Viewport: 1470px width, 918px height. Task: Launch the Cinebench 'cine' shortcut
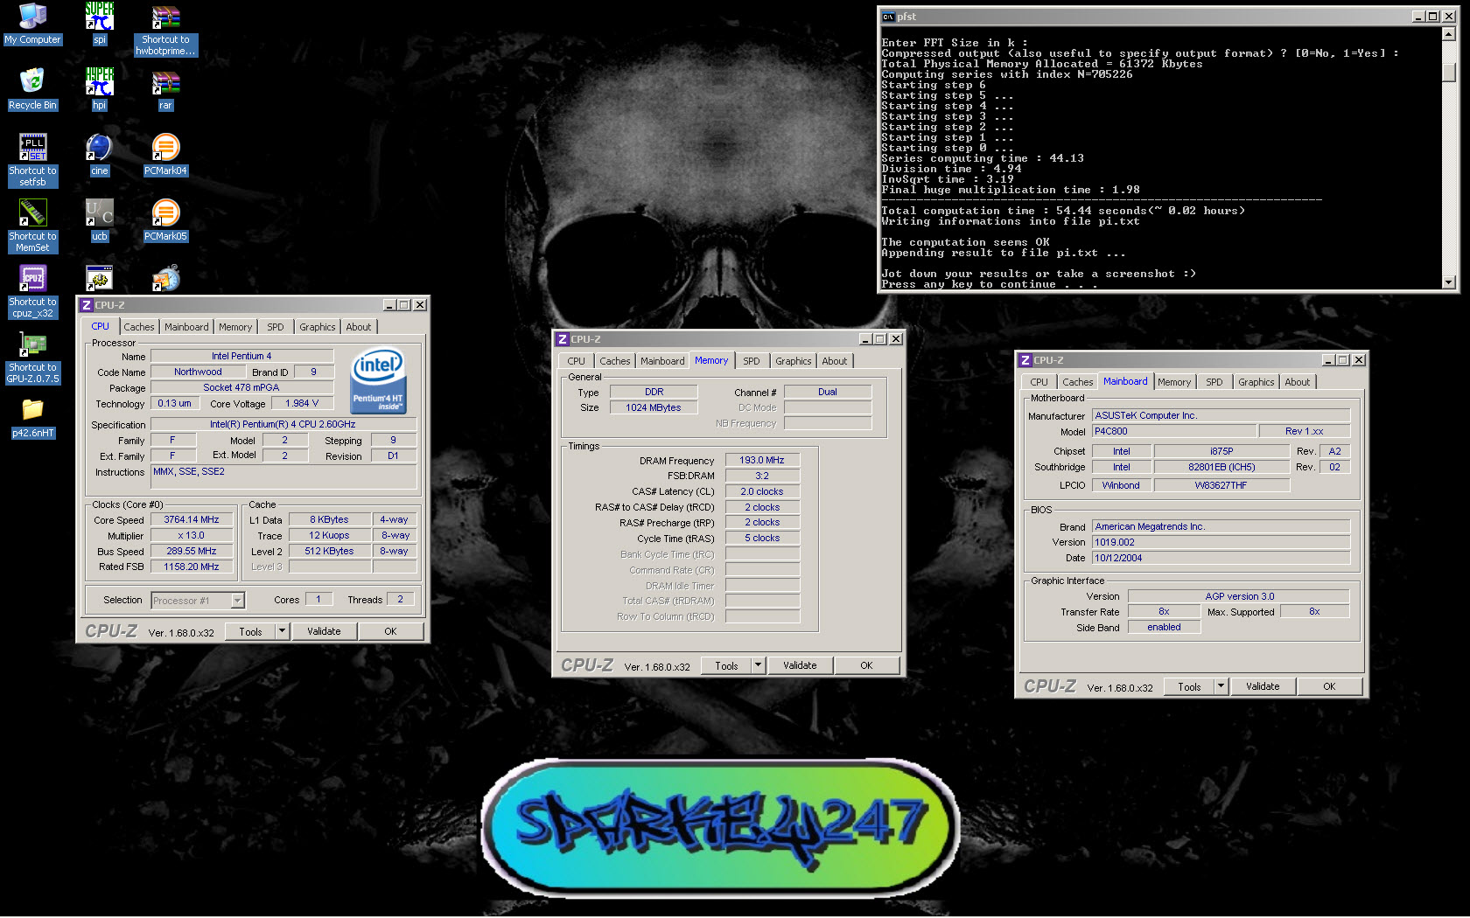tap(99, 155)
